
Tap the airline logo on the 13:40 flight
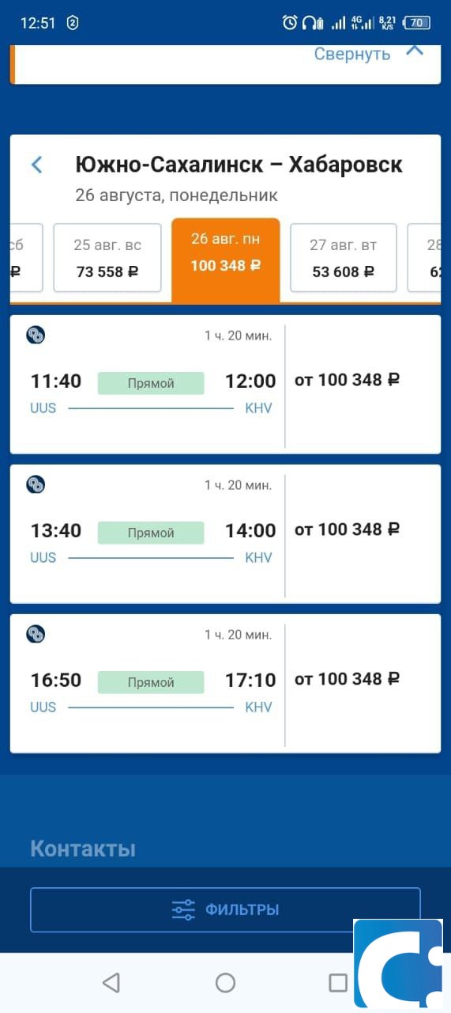(36, 484)
